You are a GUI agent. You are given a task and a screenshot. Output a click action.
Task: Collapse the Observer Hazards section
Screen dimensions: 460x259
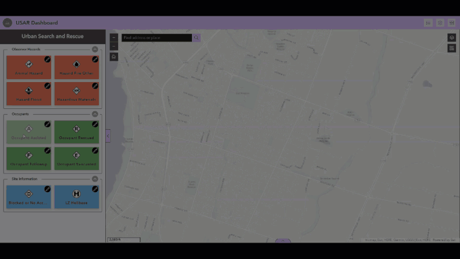(x=95, y=49)
